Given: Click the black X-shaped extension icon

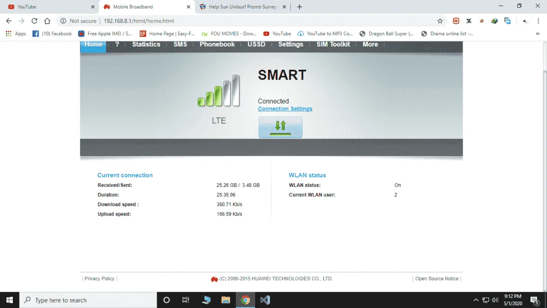Looking at the screenshot, I should tap(469, 21).
